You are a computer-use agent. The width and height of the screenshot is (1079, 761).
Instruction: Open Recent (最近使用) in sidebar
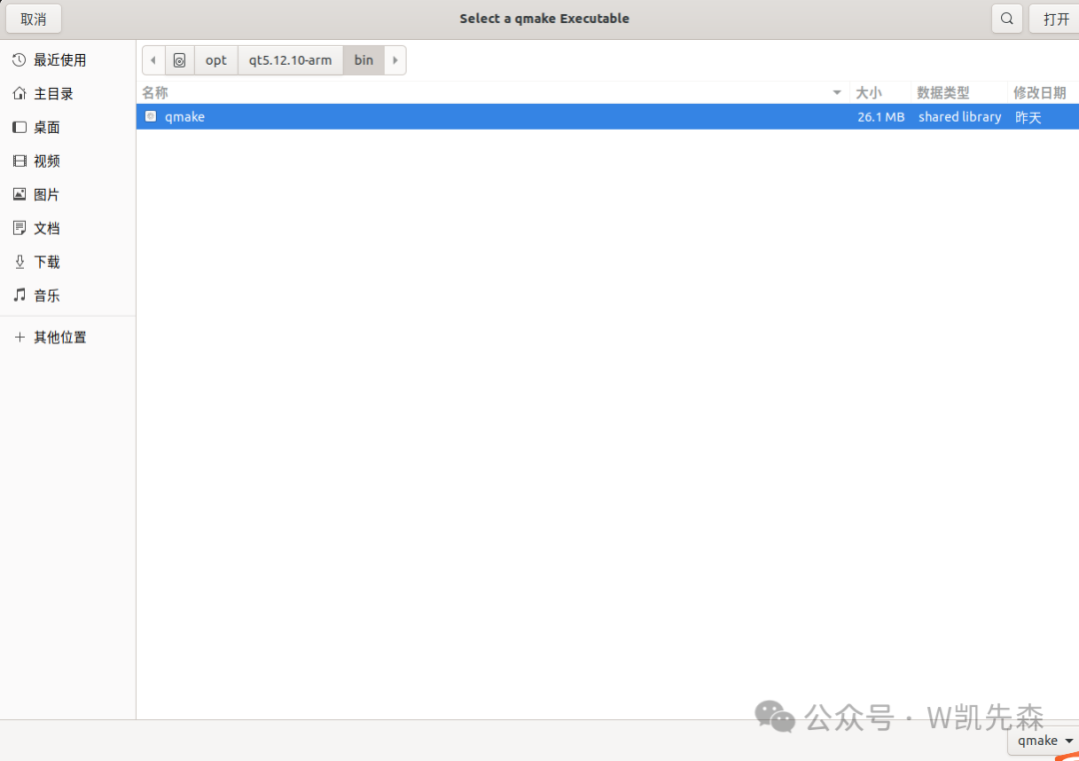(60, 60)
